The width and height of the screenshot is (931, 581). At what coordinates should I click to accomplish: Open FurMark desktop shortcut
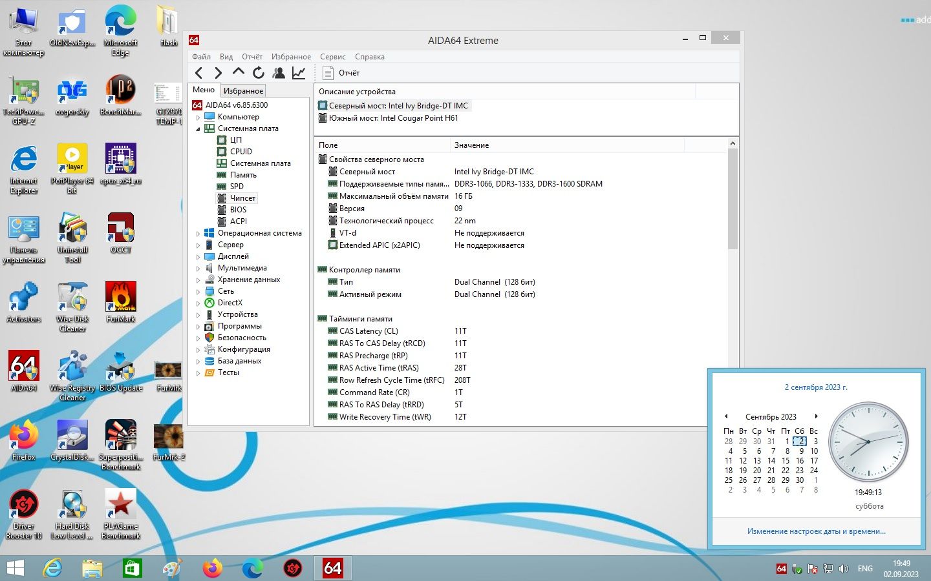121,303
